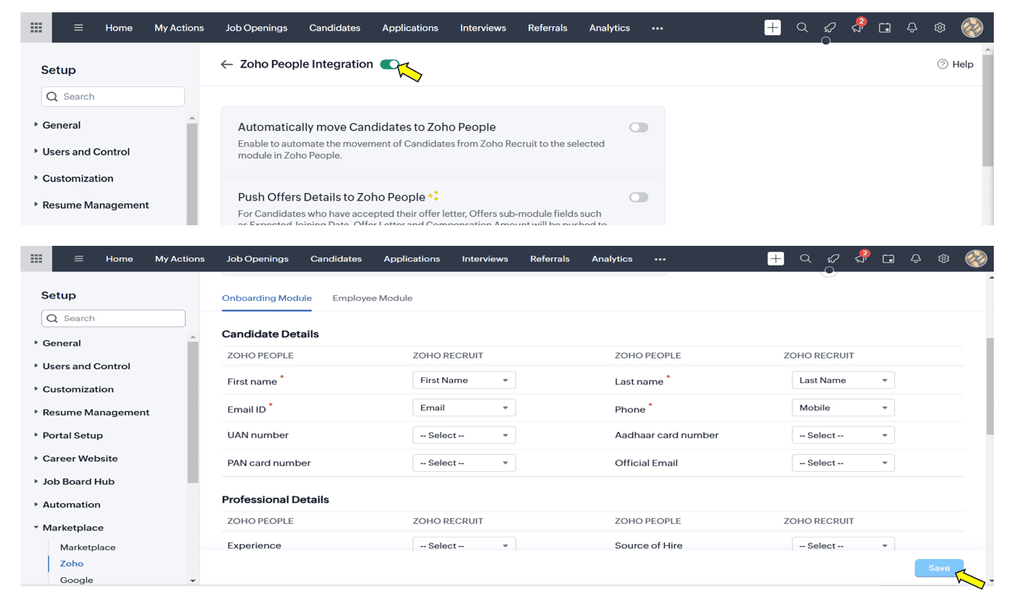The width and height of the screenshot is (1016, 601).
Task: Click rocket icon in field mapping screenshot header
Action: (x=833, y=258)
